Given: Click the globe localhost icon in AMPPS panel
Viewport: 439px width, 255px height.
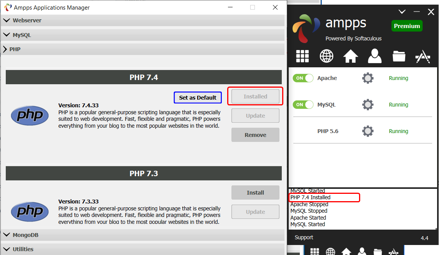Looking at the screenshot, I should click(326, 56).
